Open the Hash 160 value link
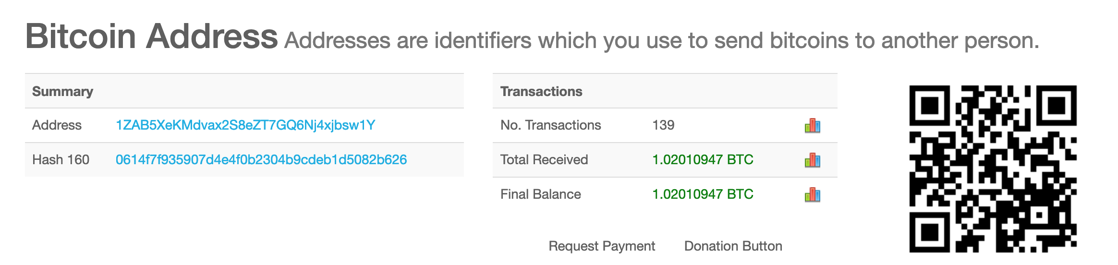 [x=261, y=160]
